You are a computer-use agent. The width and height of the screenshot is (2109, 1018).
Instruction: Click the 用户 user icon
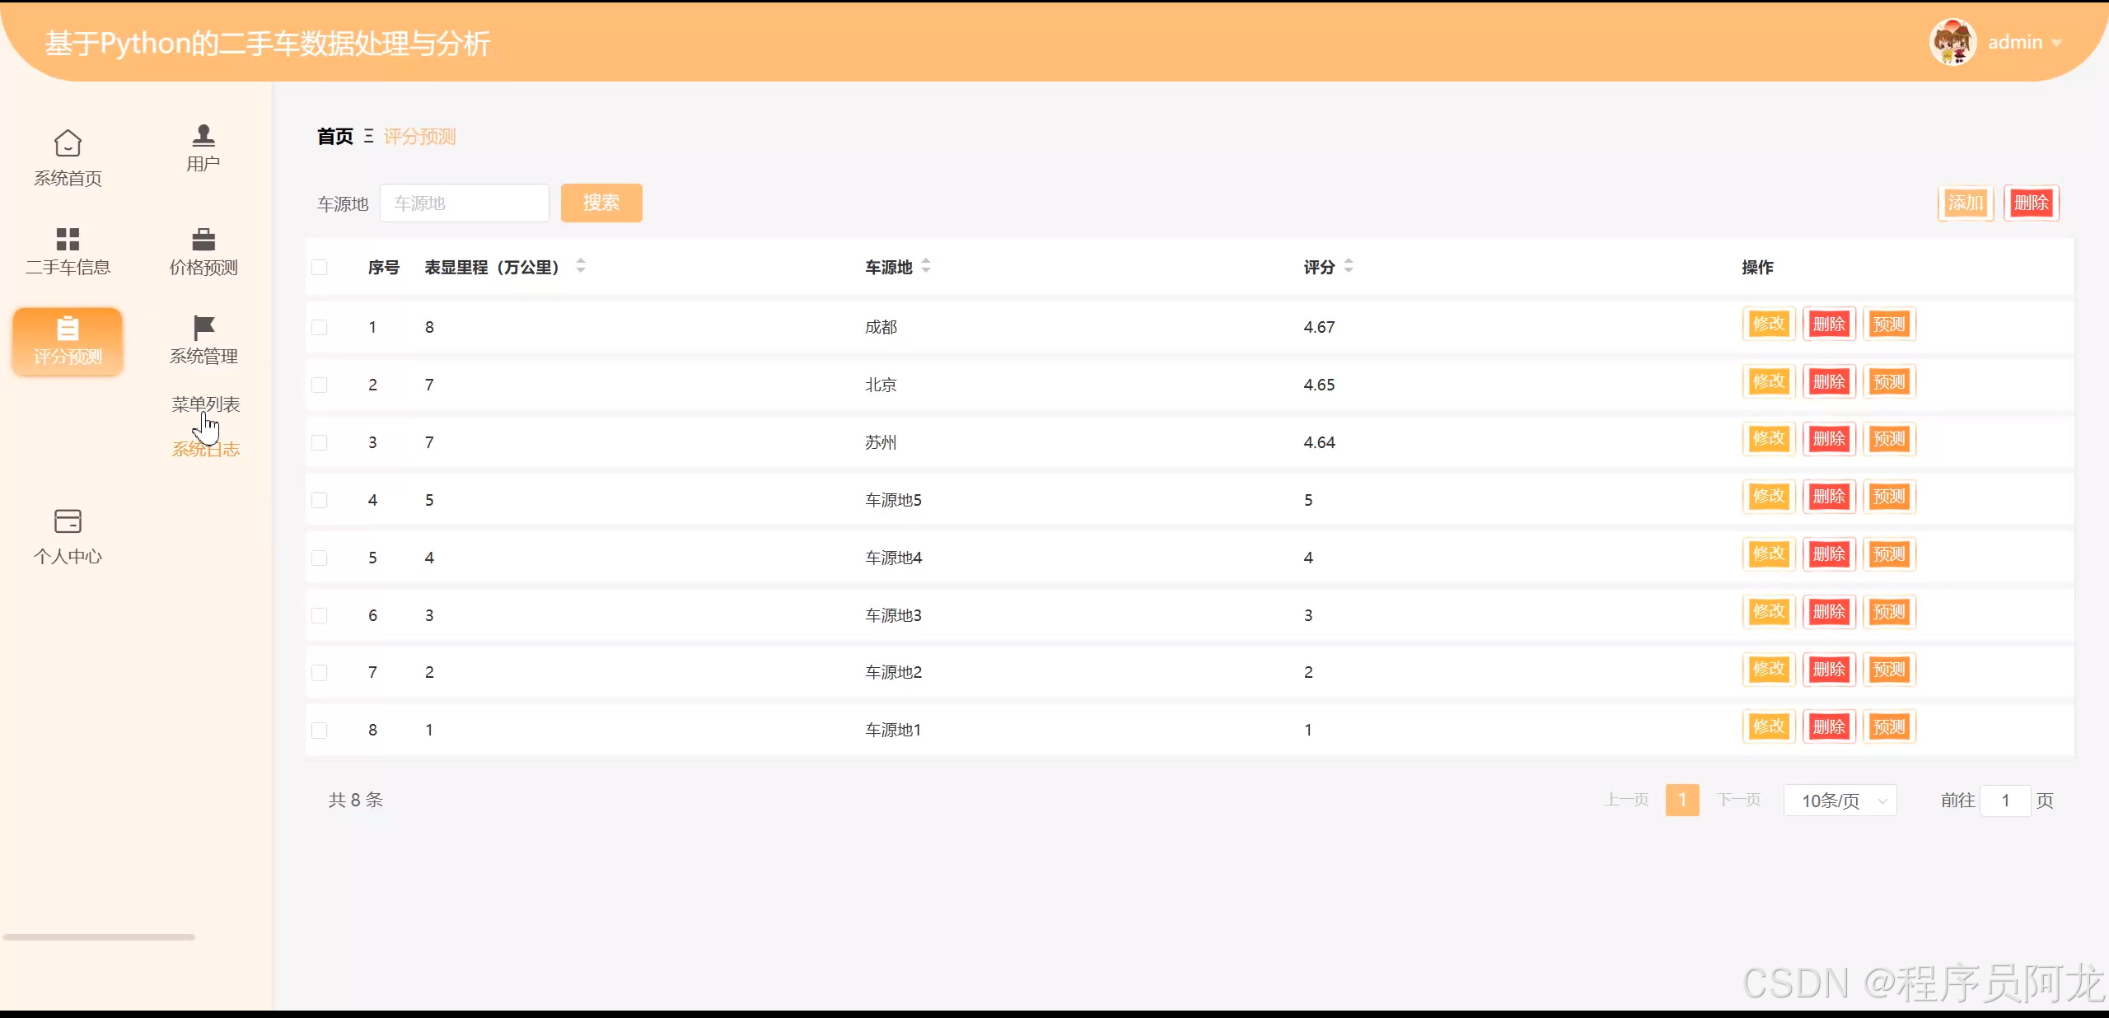[203, 135]
